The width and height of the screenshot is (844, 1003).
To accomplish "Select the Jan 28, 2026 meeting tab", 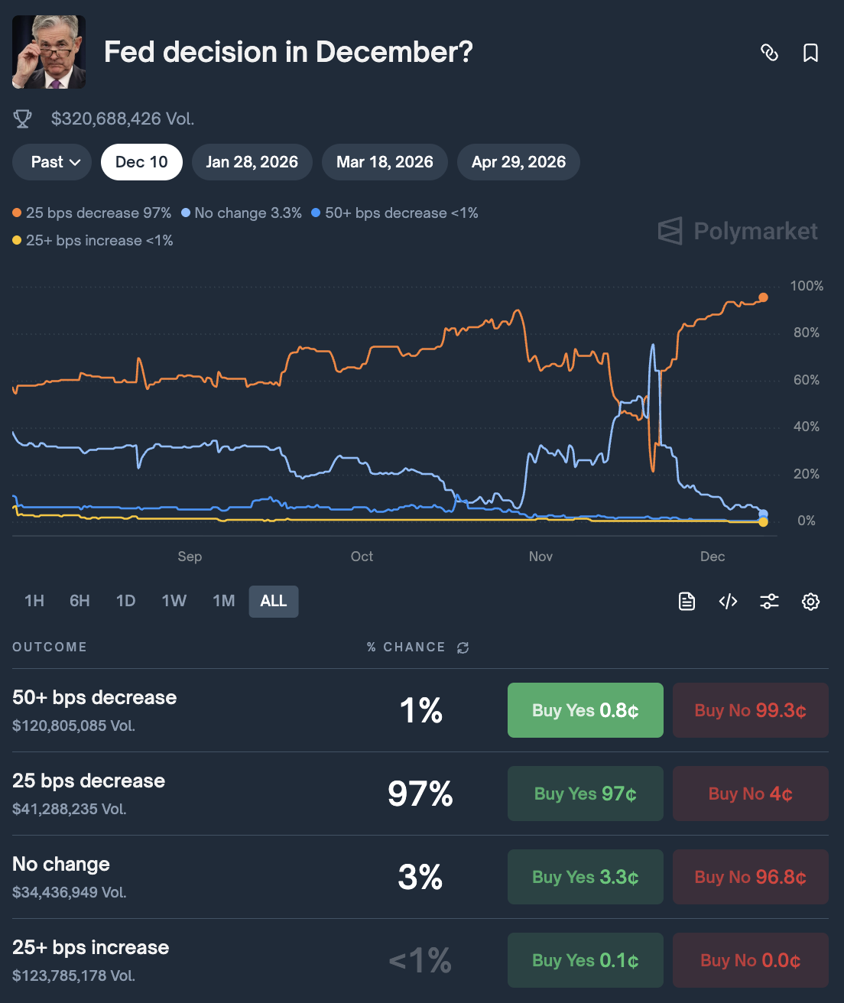I will [252, 162].
